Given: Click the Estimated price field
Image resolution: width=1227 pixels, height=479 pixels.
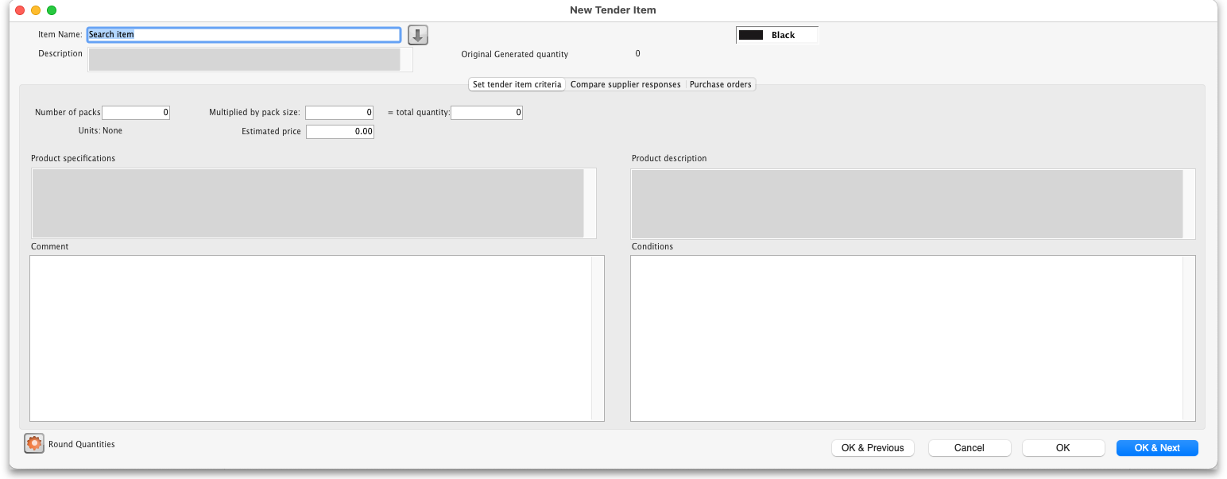Looking at the screenshot, I should (339, 132).
